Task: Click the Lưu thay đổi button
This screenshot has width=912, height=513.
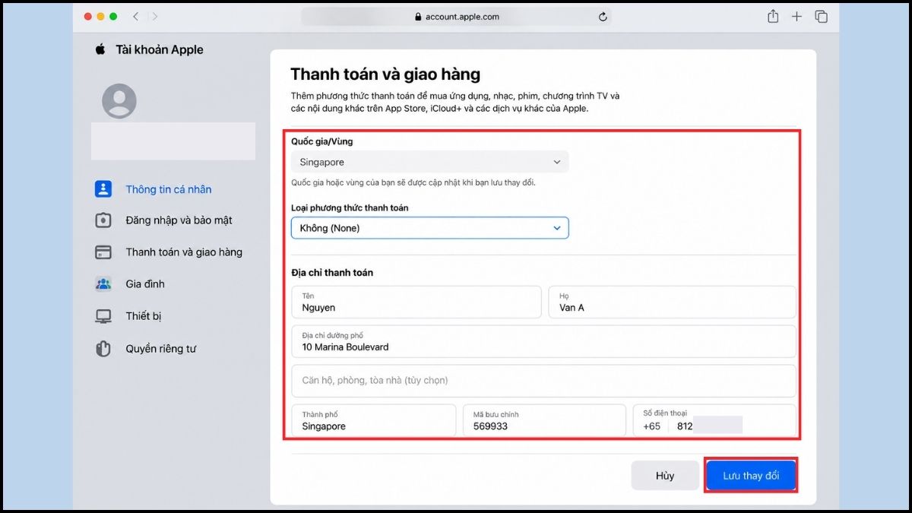Action: point(751,476)
